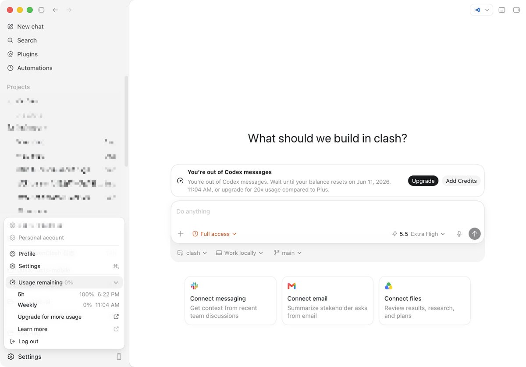The image size is (526, 367).
Task: Open the Connect messaging card
Action: point(231,300)
